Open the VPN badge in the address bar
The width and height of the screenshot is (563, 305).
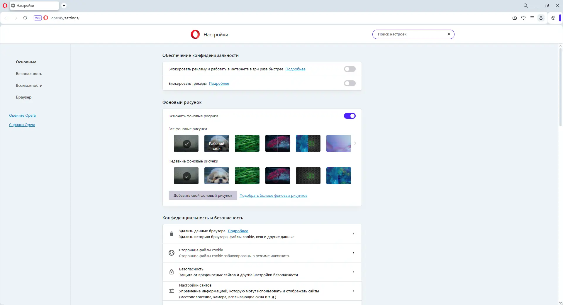[38, 18]
